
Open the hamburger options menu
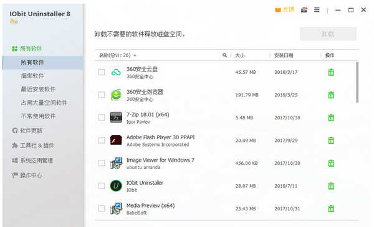[x=317, y=10]
